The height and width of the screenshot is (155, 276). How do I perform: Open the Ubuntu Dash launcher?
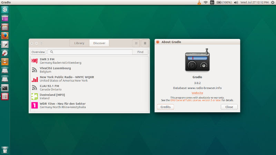click(5, 10)
